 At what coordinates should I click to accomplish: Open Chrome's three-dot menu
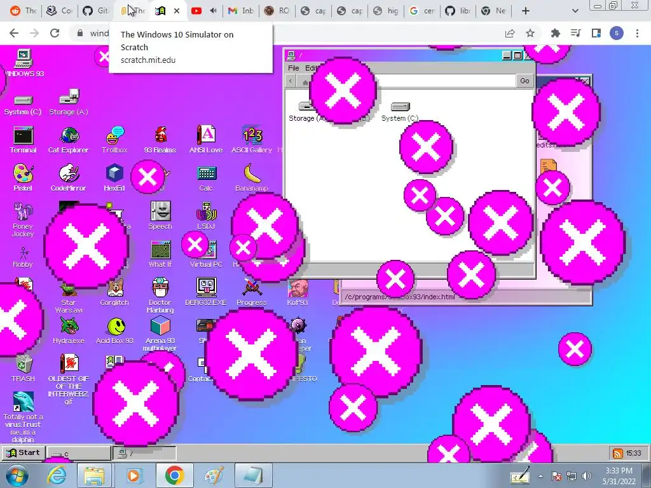637,33
